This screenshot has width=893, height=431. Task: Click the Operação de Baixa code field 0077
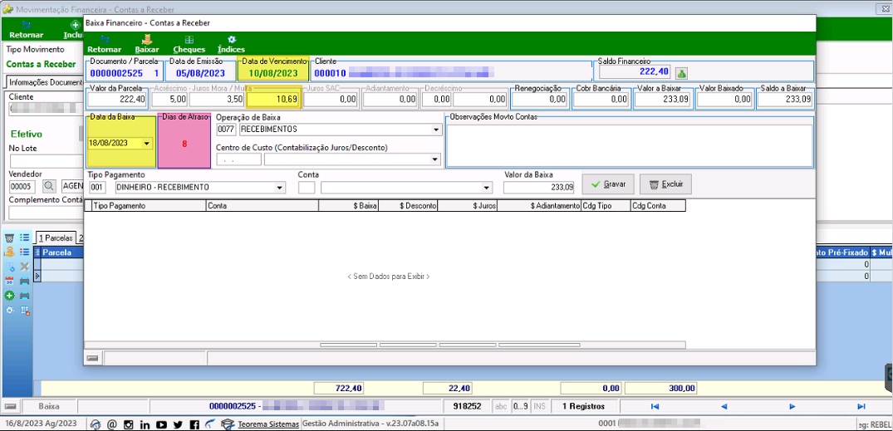point(226,130)
